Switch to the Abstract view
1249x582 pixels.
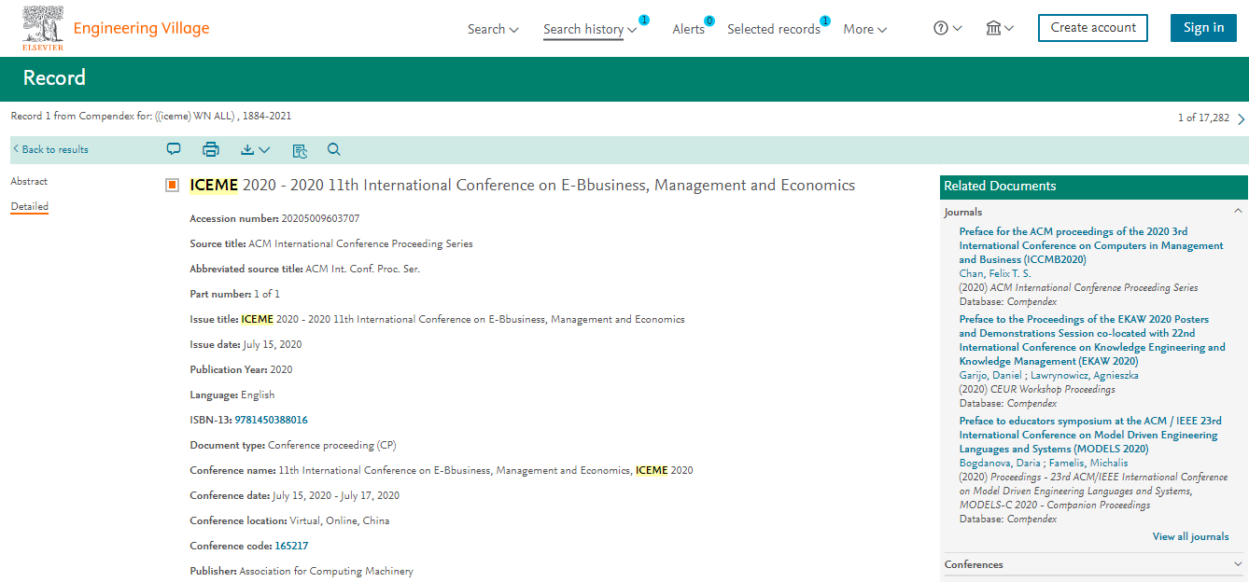pos(29,181)
